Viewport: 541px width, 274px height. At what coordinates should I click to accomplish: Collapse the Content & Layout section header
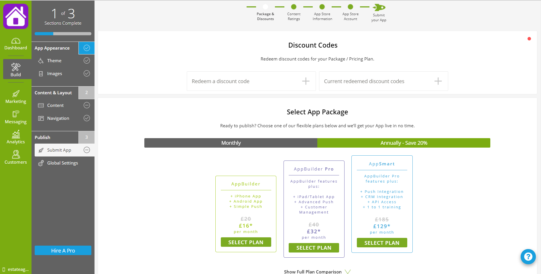tap(55, 93)
